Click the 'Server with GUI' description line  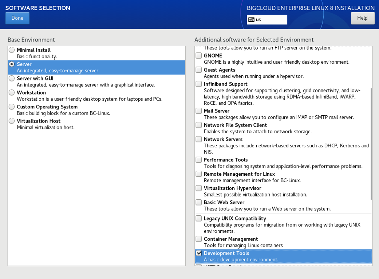point(86,85)
